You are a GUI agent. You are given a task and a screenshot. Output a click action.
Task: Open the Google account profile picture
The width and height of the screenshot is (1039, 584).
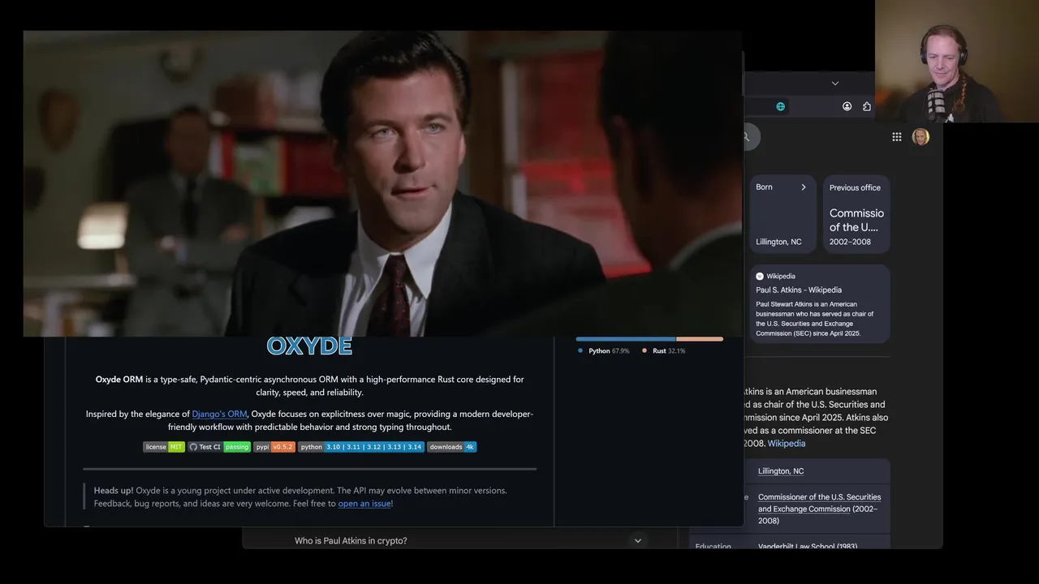pos(920,137)
